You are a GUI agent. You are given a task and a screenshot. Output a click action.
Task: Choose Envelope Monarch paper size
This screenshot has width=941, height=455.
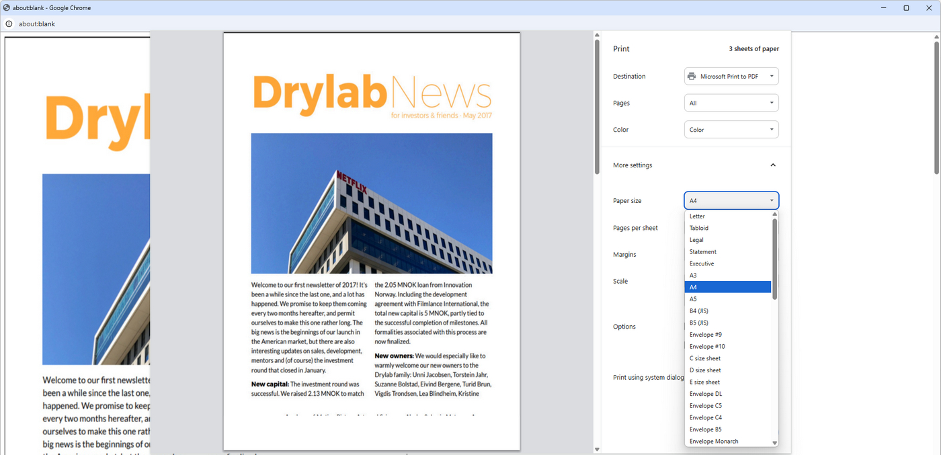coord(728,442)
